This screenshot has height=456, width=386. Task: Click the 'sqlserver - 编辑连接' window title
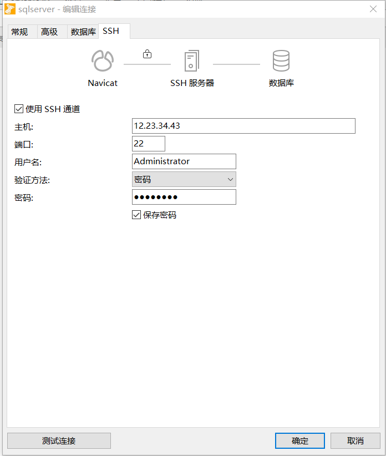pos(57,9)
